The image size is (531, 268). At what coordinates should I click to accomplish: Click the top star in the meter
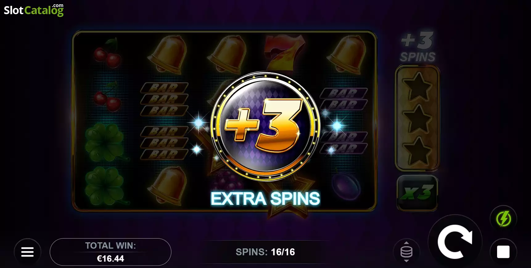click(x=418, y=86)
